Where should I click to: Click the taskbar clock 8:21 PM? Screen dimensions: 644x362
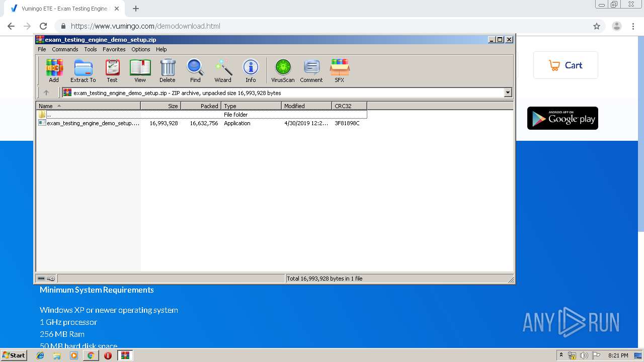pos(618,355)
